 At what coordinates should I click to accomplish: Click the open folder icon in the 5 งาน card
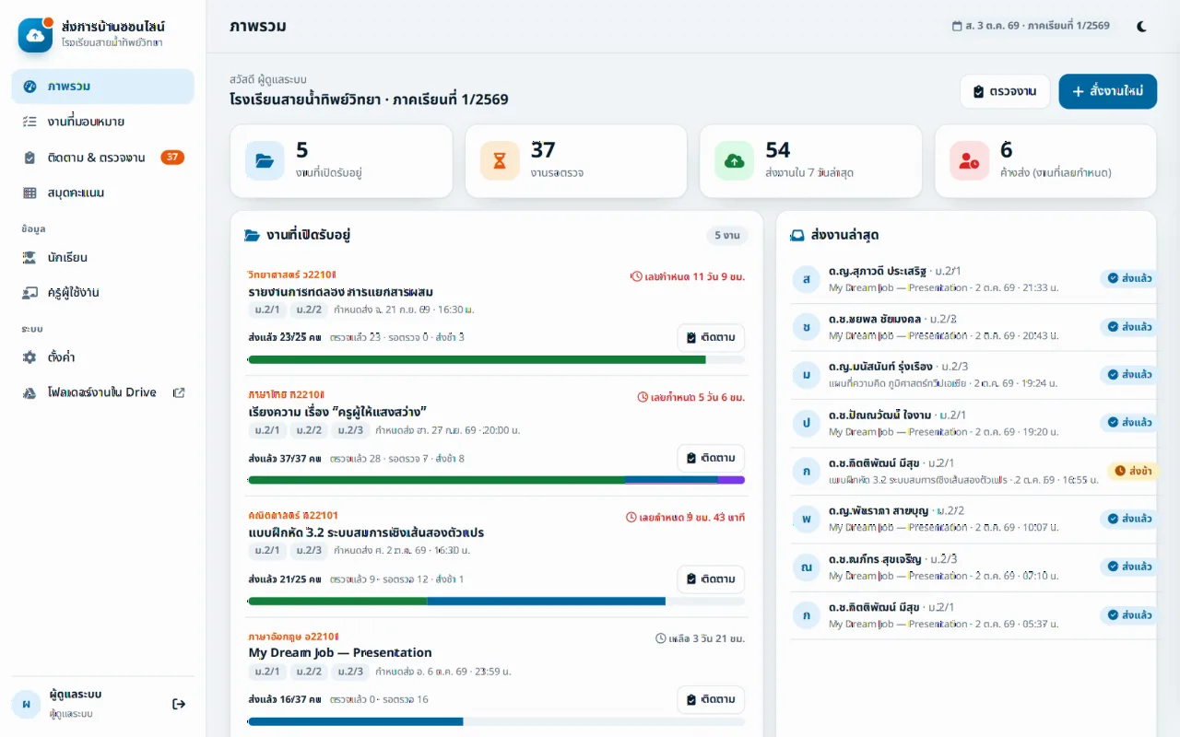point(265,161)
